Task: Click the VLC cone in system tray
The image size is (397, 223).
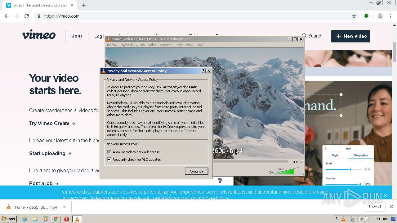Action: [x=343, y=219]
